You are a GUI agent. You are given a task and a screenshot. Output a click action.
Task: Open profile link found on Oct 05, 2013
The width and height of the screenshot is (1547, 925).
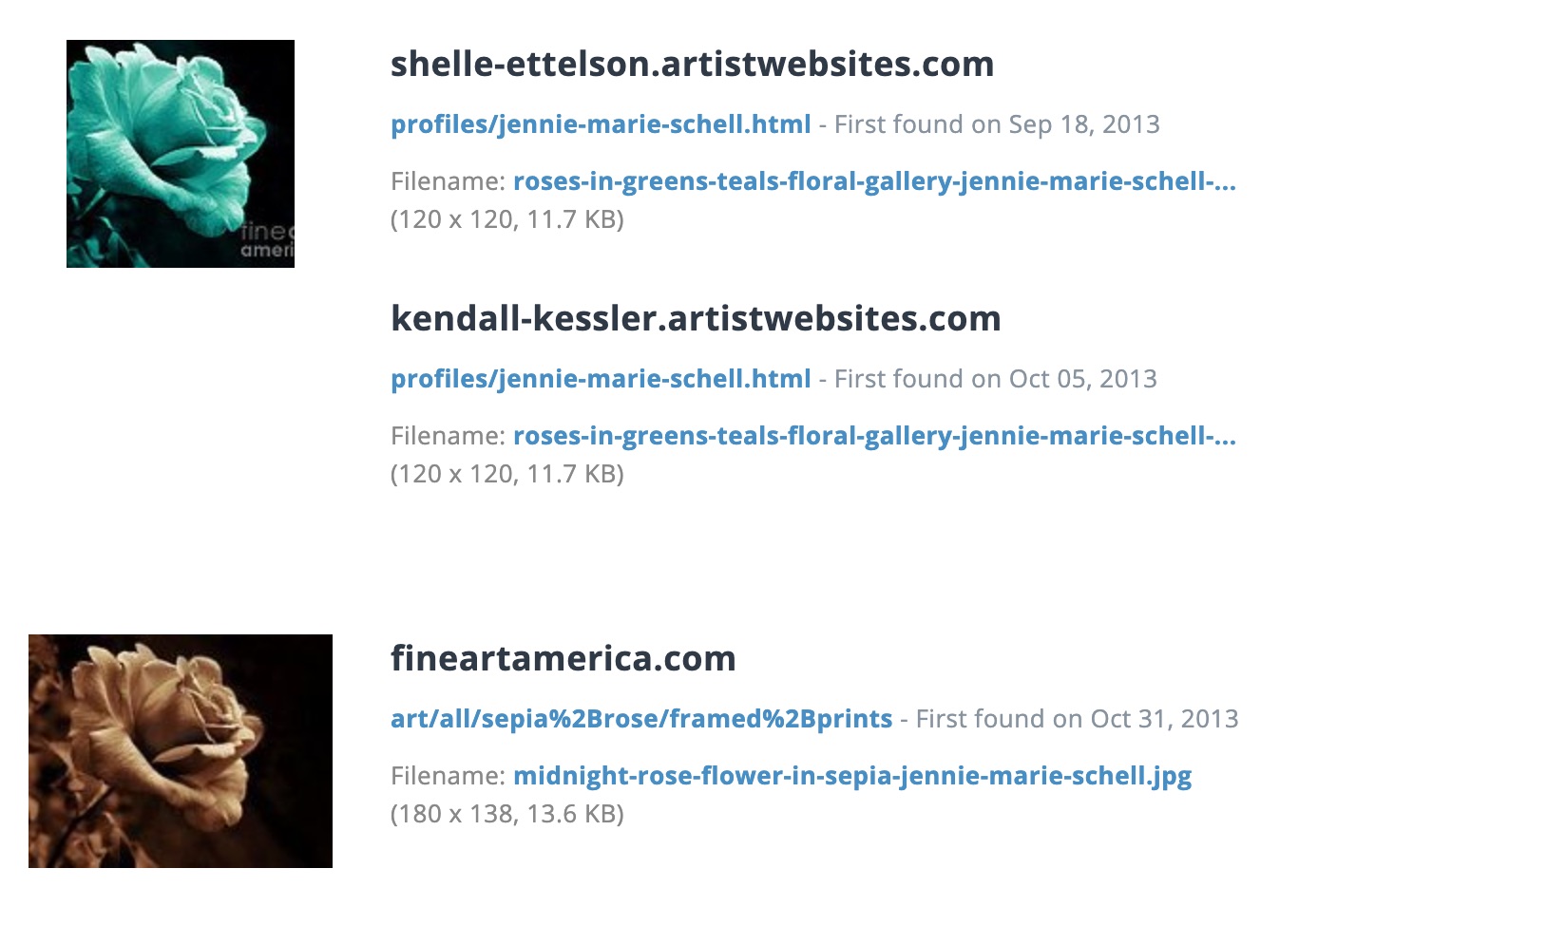coord(601,379)
